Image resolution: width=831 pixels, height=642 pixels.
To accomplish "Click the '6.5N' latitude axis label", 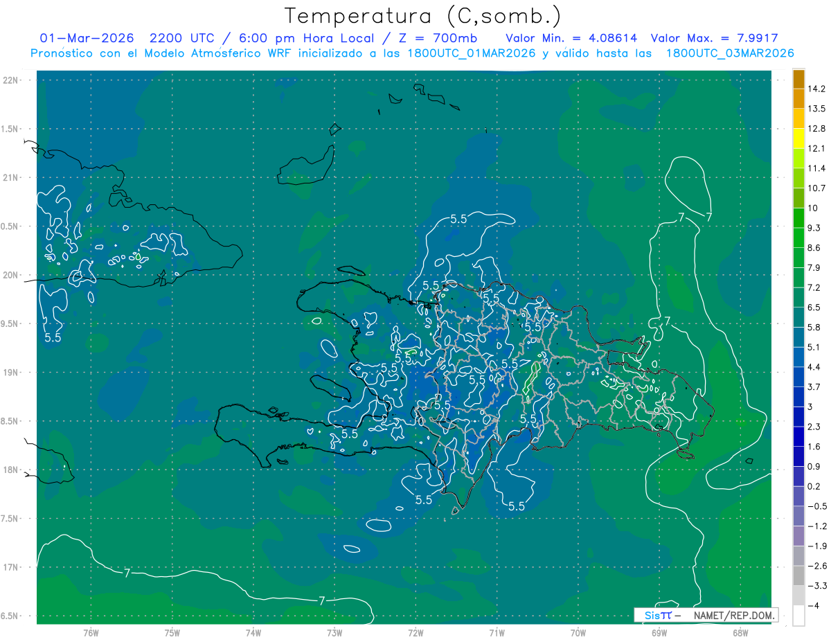I will coord(11,616).
